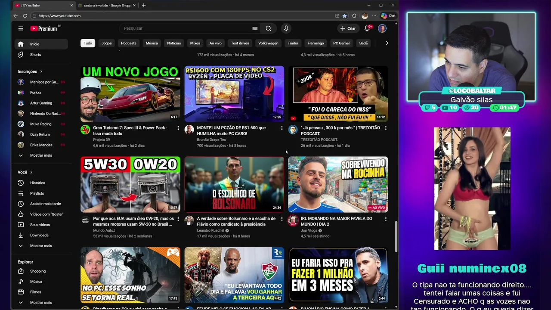The height and width of the screenshot is (310, 551).
Task: Open Vídeos com "Gostei"
Action: pos(42,214)
